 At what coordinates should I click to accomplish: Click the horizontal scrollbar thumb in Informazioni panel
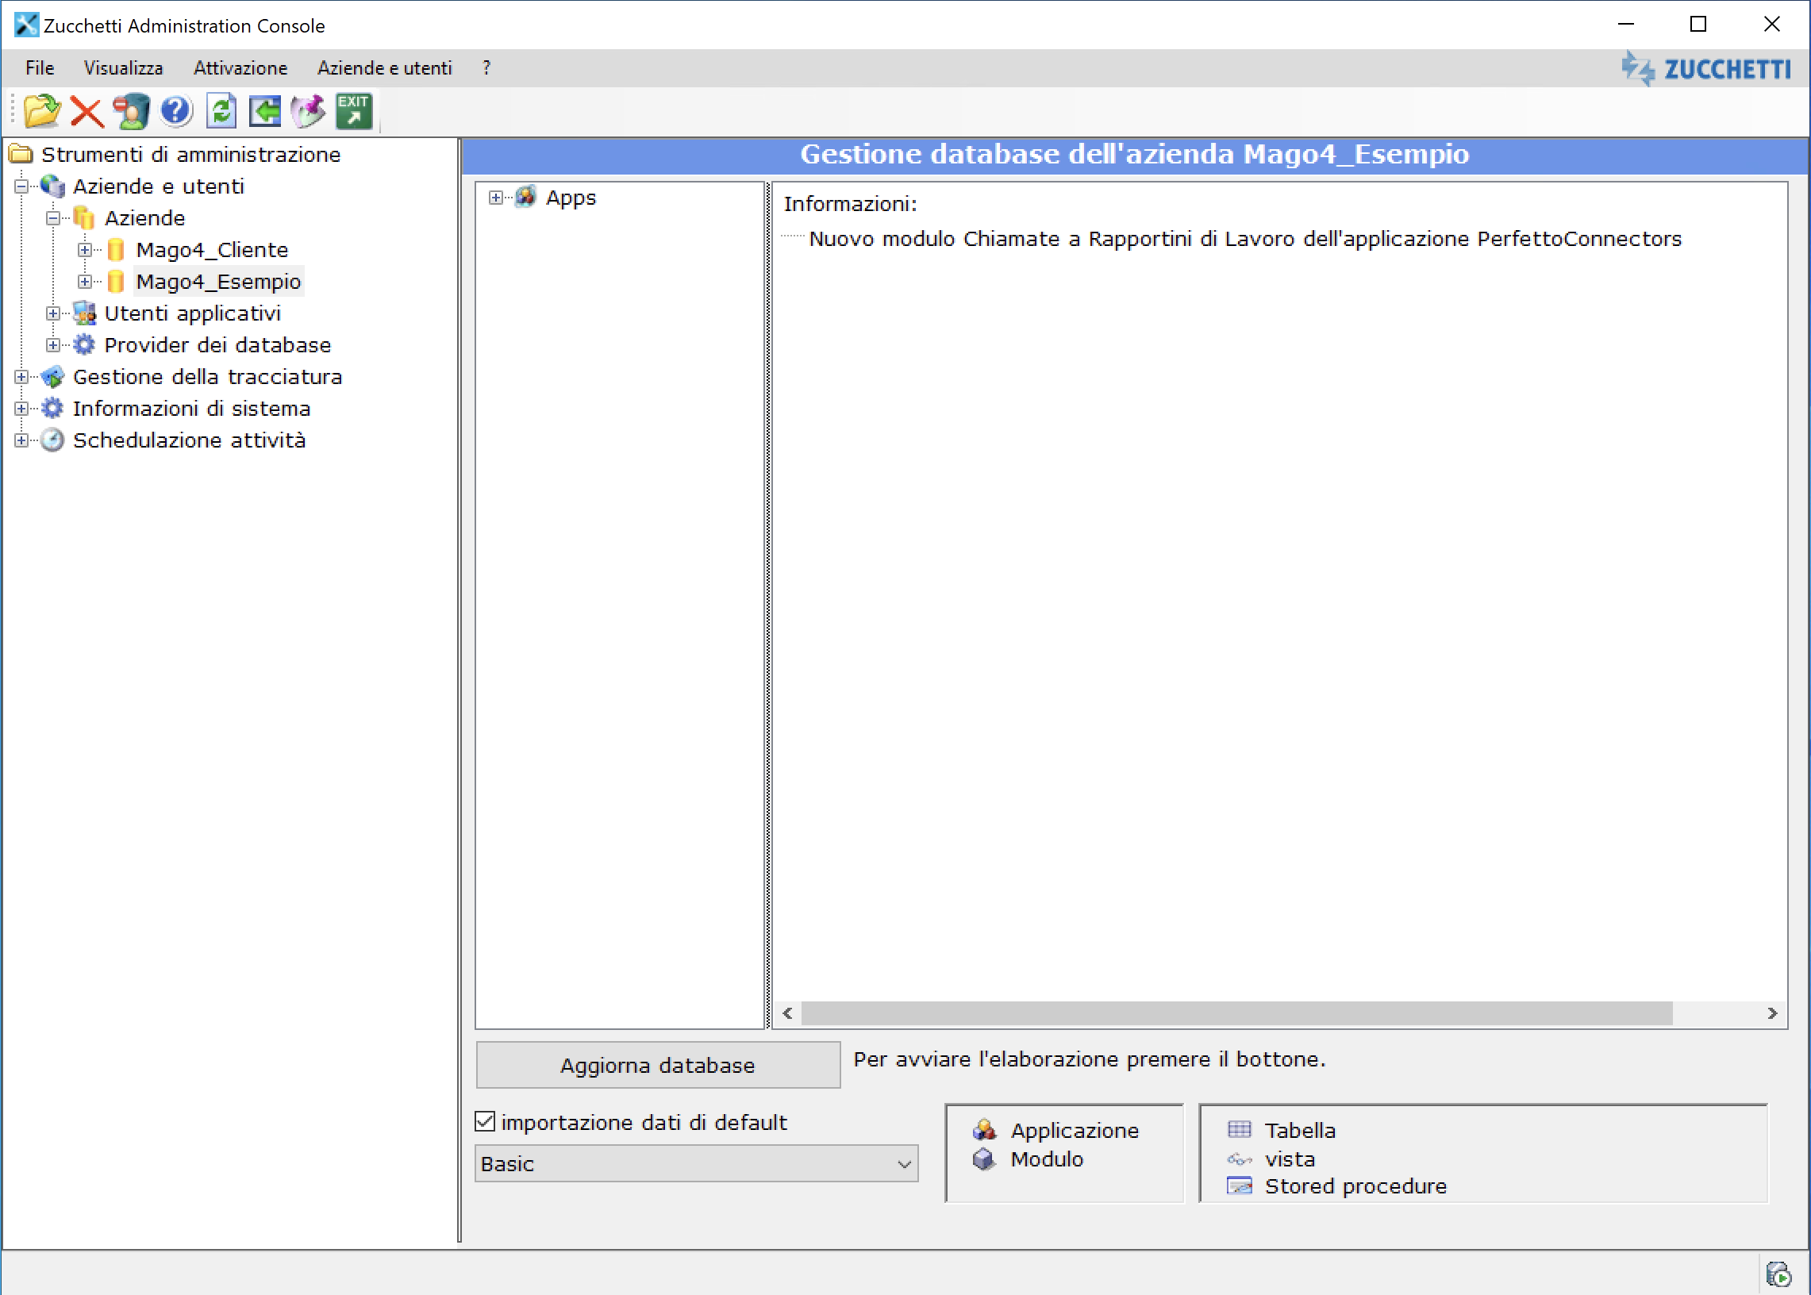coord(1236,1013)
